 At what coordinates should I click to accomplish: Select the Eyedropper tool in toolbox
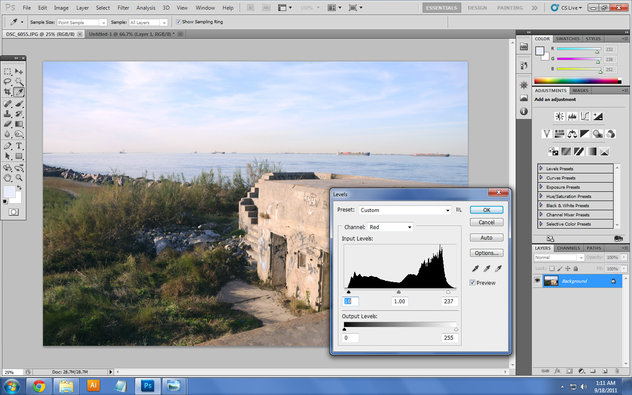19,92
